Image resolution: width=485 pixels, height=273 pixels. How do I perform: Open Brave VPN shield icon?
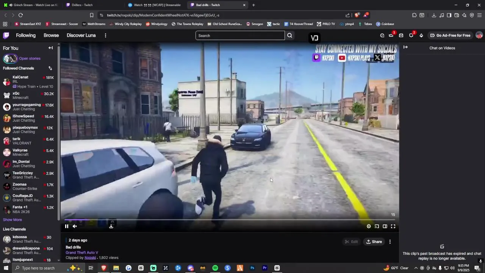click(472, 15)
